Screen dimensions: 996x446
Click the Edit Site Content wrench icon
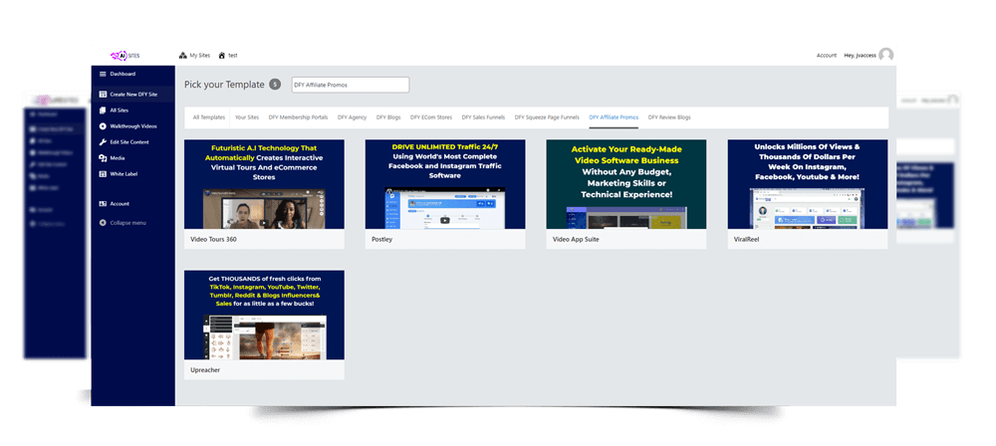(x=103, y=141)
